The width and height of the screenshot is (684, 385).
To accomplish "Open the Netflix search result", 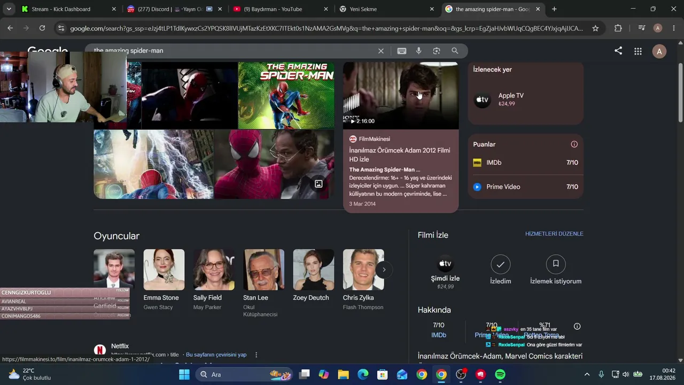I will click(x=120, y=346).
